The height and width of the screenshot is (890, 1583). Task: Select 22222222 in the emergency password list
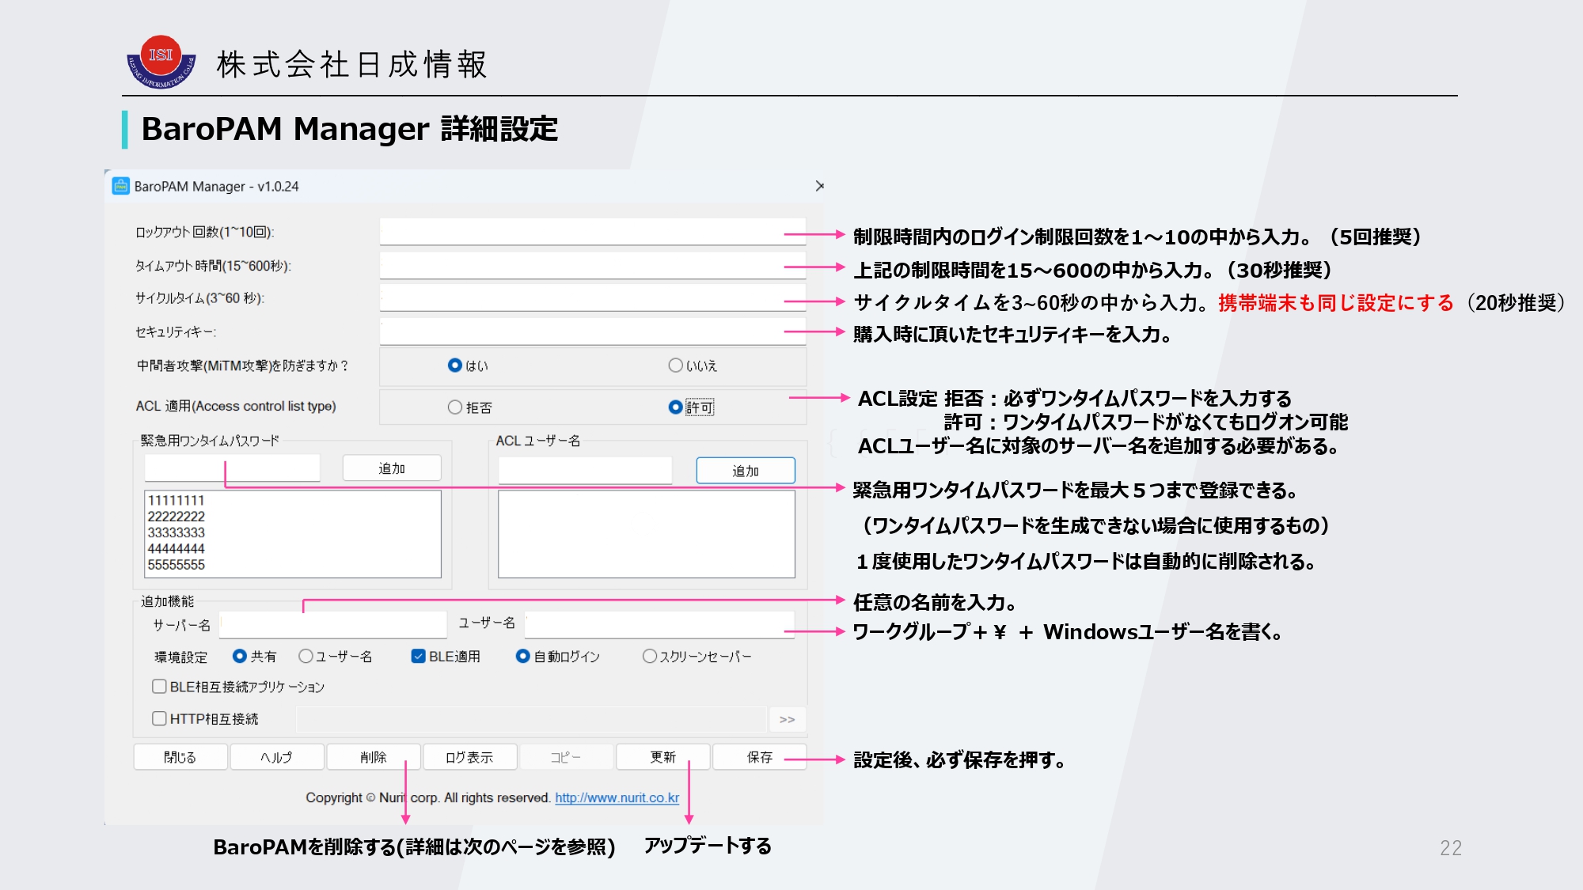click(176, 517)
